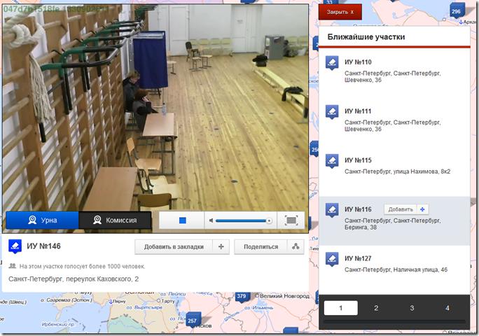
Task: Click the share icon next to Поделиться
Action: pos(296,246)
